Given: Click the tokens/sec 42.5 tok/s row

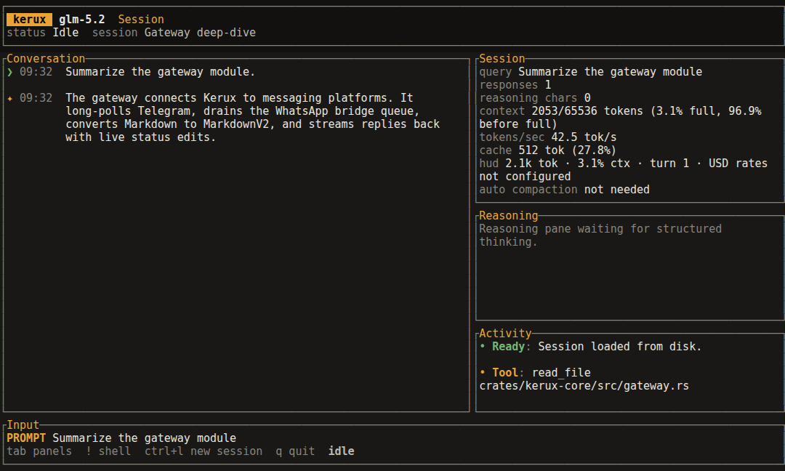Looking at the screenshot, I should point(548,137).
